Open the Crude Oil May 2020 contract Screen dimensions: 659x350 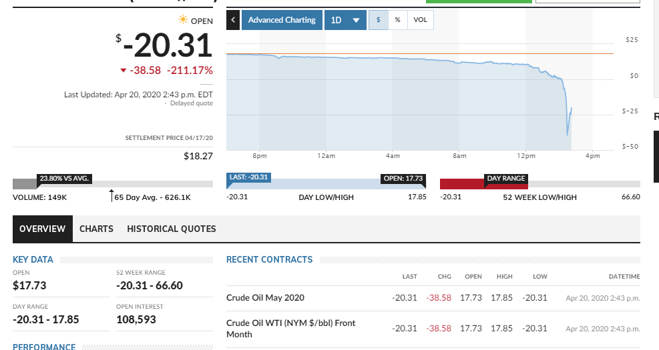(x=265, y=297)
